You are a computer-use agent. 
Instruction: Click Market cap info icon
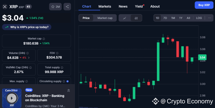(x=44, y=39)
